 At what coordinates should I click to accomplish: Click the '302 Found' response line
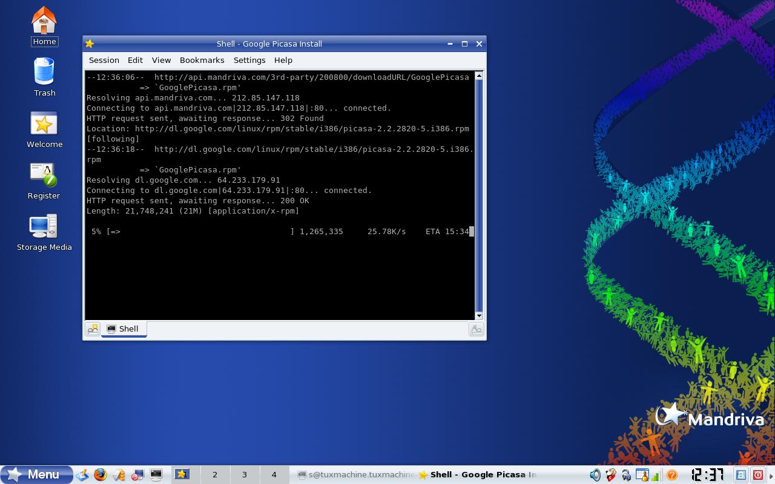[205, 119]
